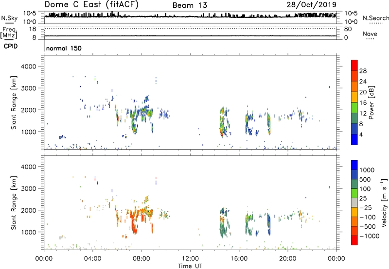Click the '16' label on the Power colorbar
Screen dimensions: 389x269
(x=363, y=102)
